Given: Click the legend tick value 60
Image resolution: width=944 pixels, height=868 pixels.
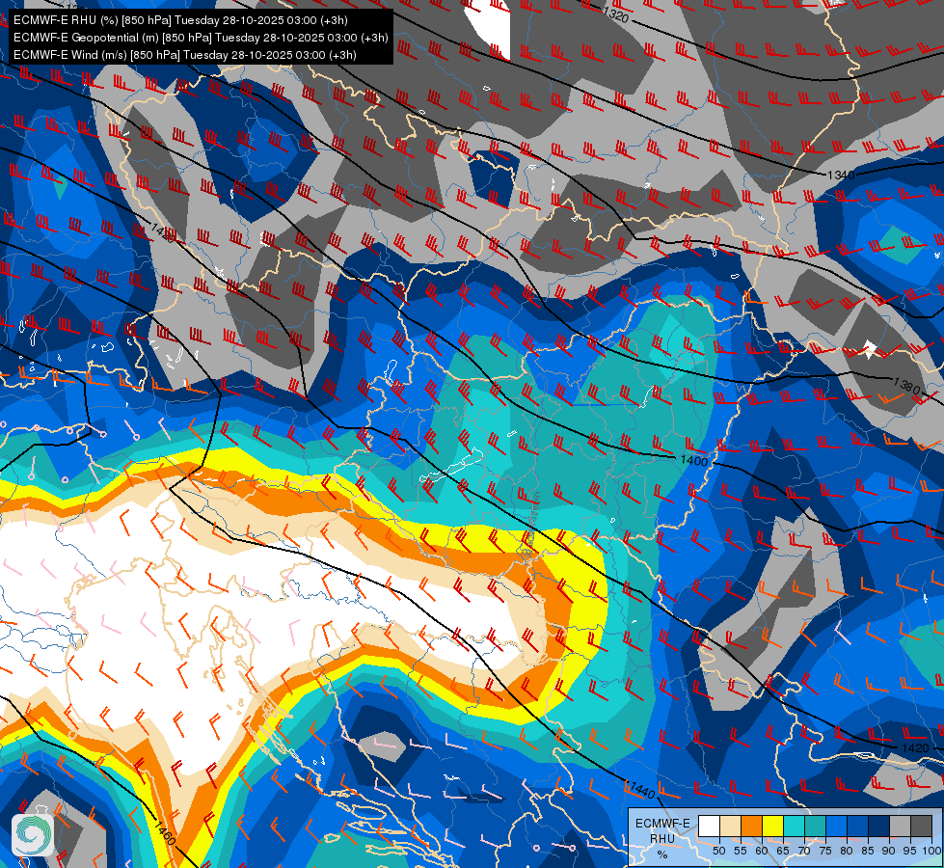Looking at the screenshot, I should tap(762, 851).
